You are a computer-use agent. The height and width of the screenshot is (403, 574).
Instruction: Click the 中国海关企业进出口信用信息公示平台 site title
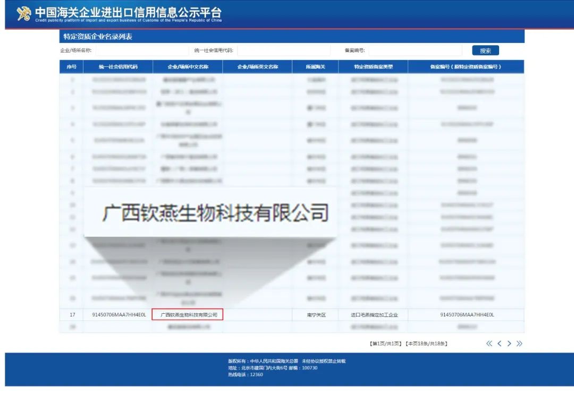129,12
